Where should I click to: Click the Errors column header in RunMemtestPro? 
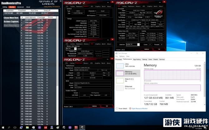[51, 17]
